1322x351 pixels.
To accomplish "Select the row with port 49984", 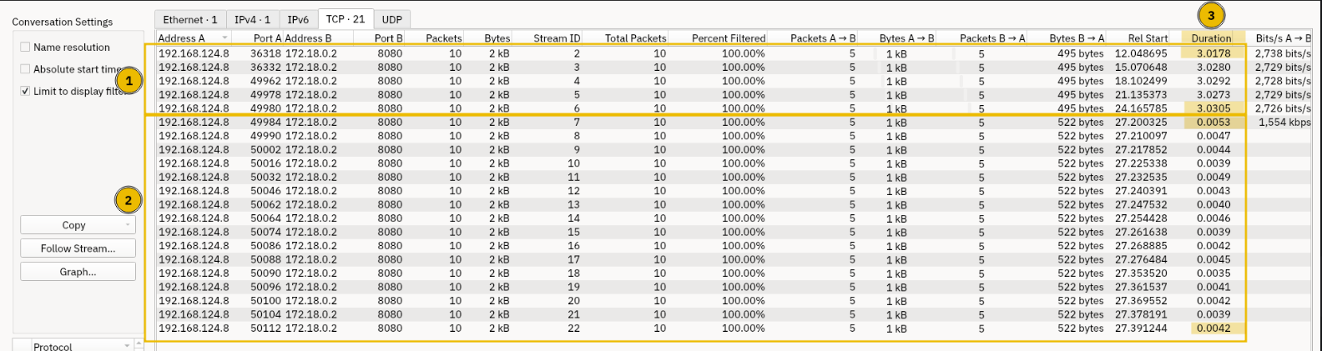I will [x=734, y=123].
